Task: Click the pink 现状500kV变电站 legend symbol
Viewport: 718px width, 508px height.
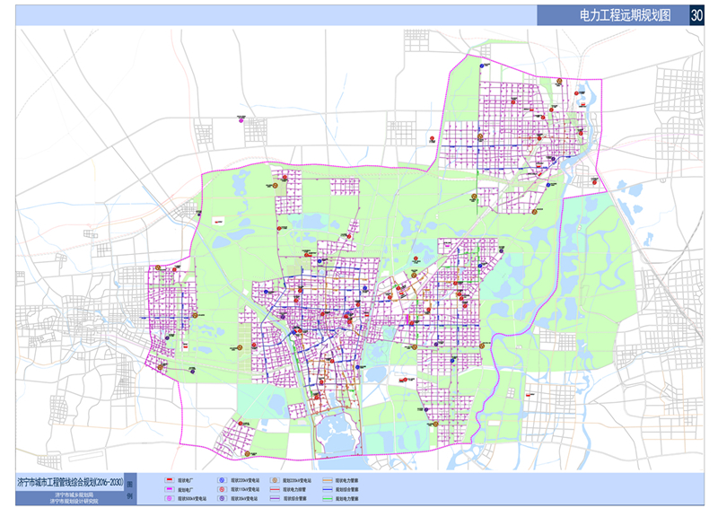Action: pos(170,498)
